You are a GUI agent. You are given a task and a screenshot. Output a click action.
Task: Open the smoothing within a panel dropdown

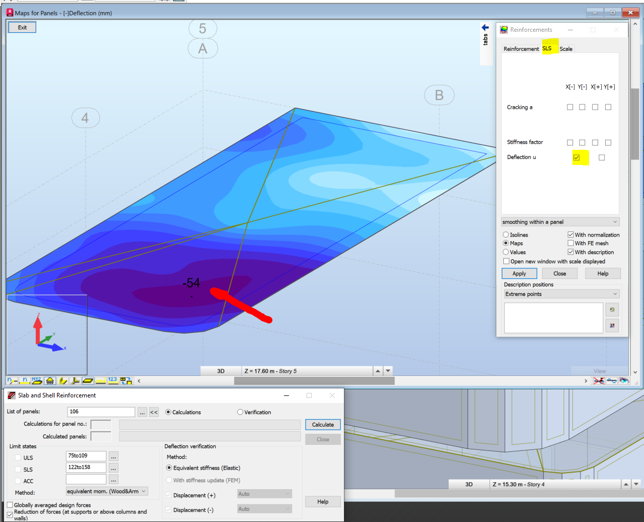(x=560, y=222)
